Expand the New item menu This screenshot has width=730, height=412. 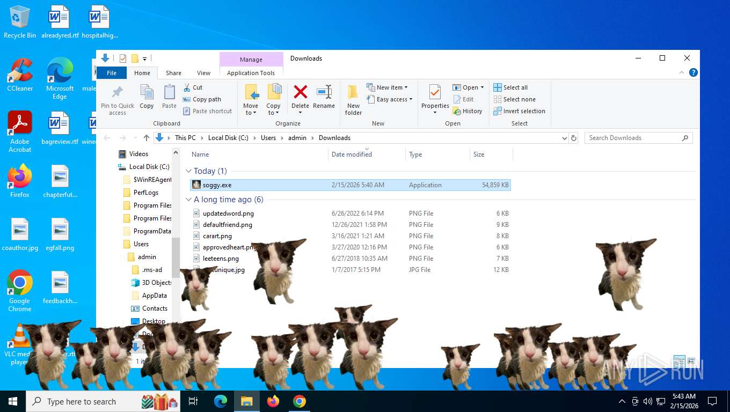[x=388, y=87]
